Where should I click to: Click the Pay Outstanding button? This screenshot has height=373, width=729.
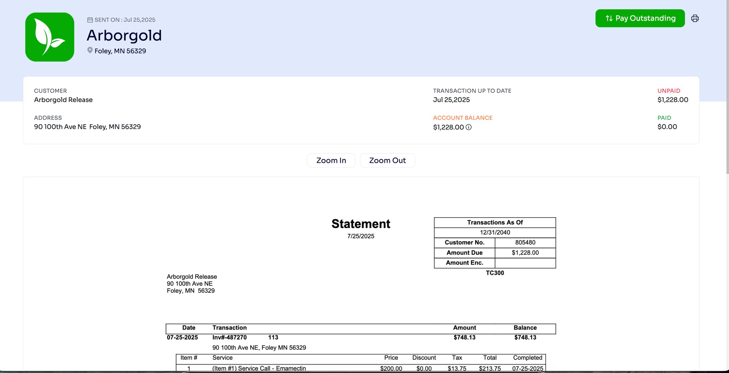click(x=640, y=18)
